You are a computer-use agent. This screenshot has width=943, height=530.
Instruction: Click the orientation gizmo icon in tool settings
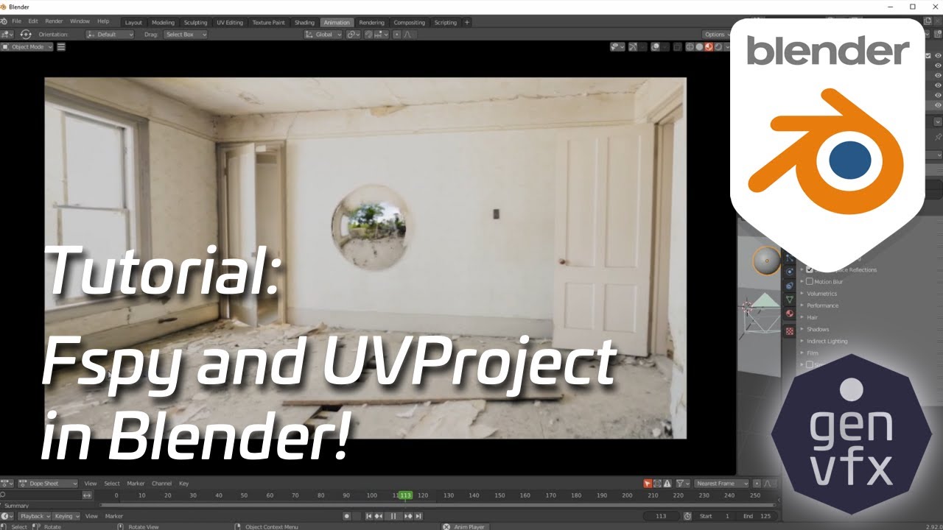click(26, 35)
